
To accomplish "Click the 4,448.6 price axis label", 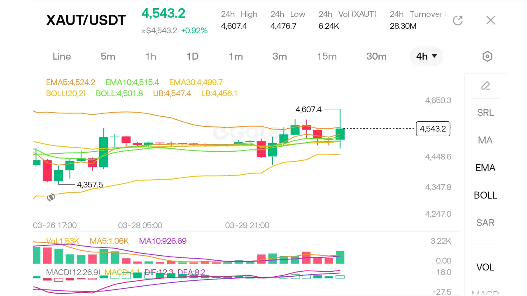I will [x=438, y=157].
